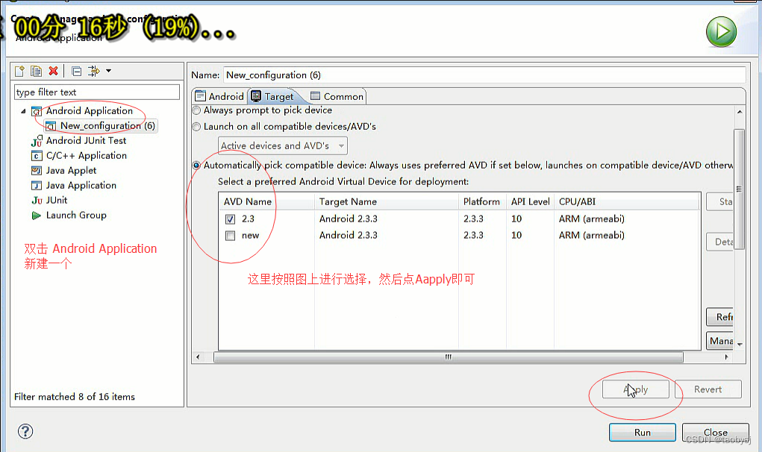The height and width of the screenshot is (452, 762).
Task: Click the Close button
Action: tap(715, 433)
